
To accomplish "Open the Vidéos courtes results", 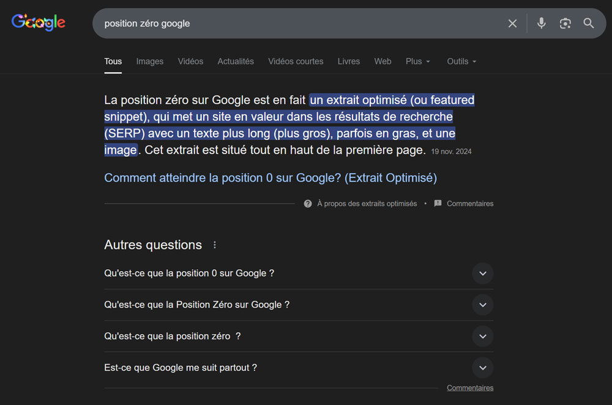I will pos(296,61).
